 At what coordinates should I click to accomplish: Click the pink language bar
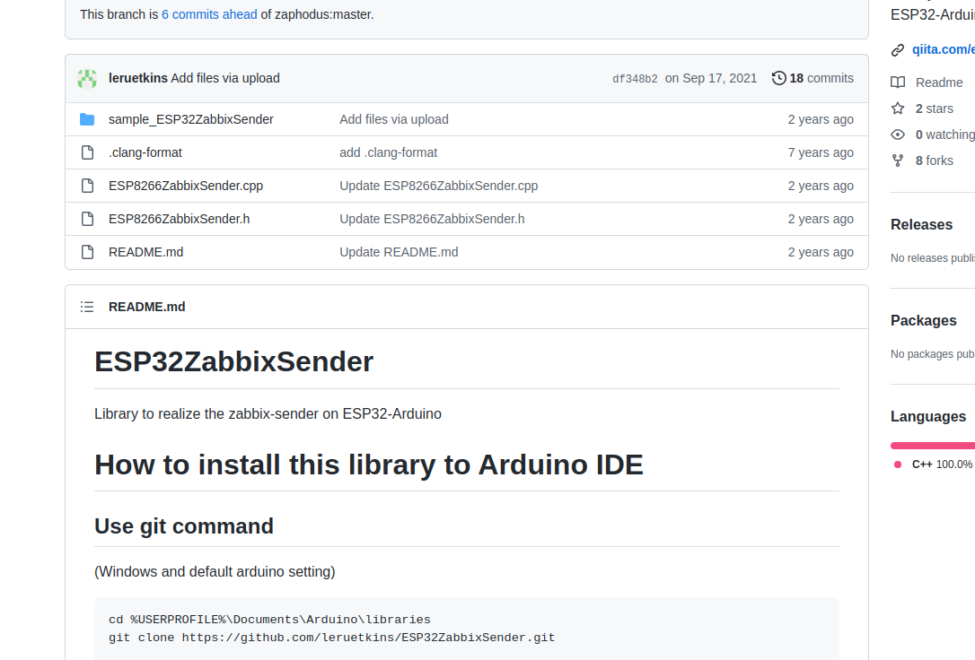point(933,445)
